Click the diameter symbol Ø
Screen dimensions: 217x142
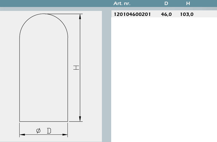38,131
